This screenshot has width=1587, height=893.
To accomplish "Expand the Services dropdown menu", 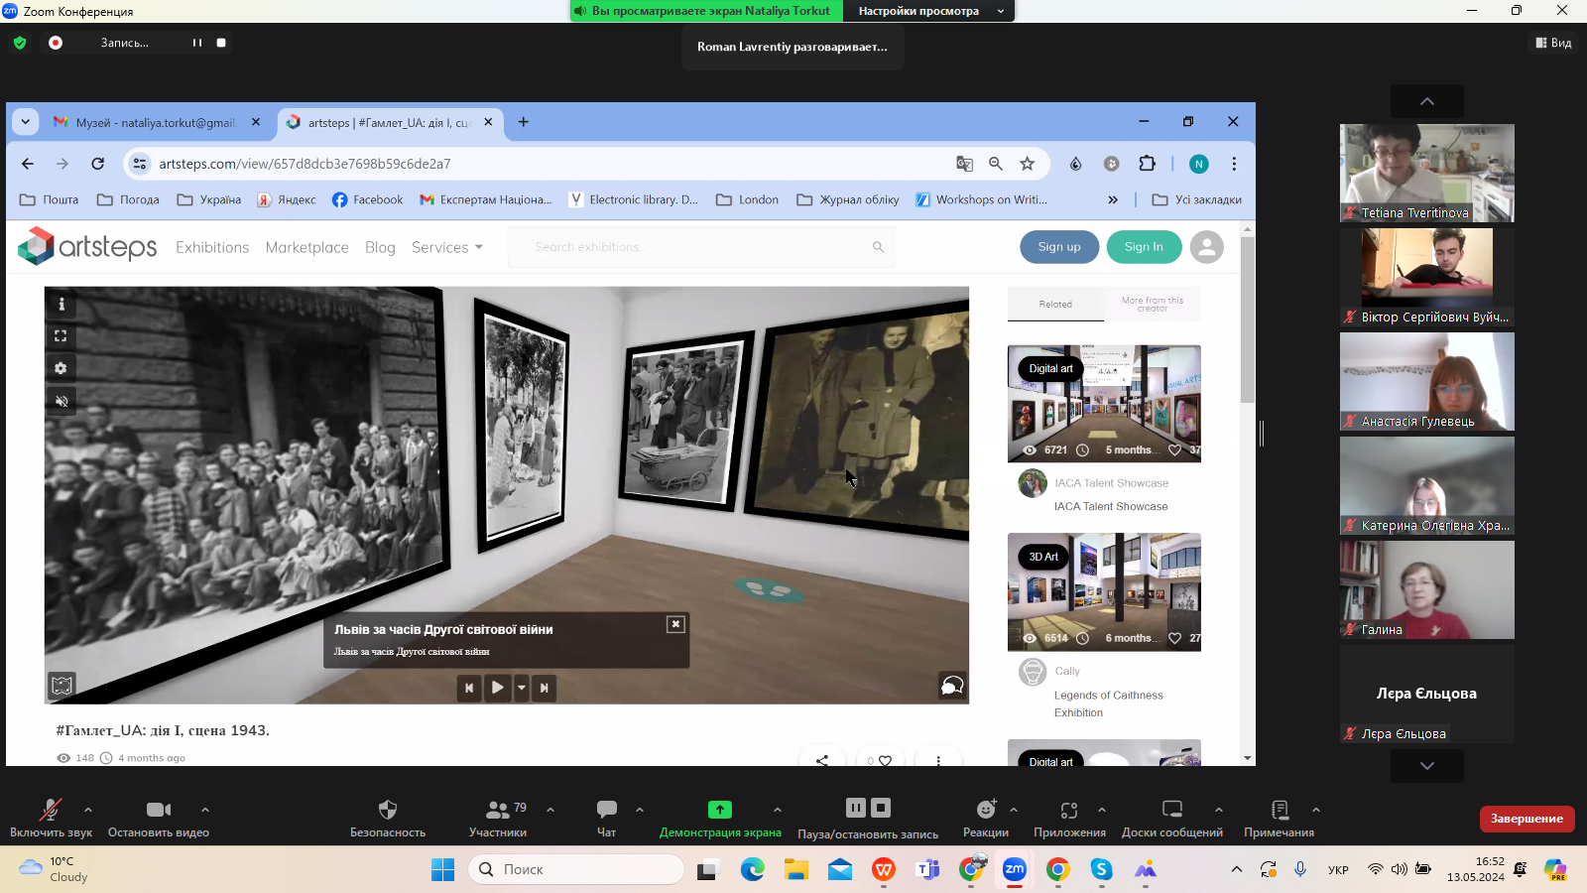I will tap(446, 247).
